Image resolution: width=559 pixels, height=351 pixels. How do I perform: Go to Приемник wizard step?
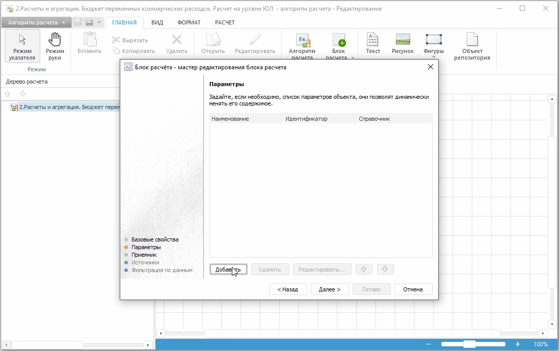point(144,255)
